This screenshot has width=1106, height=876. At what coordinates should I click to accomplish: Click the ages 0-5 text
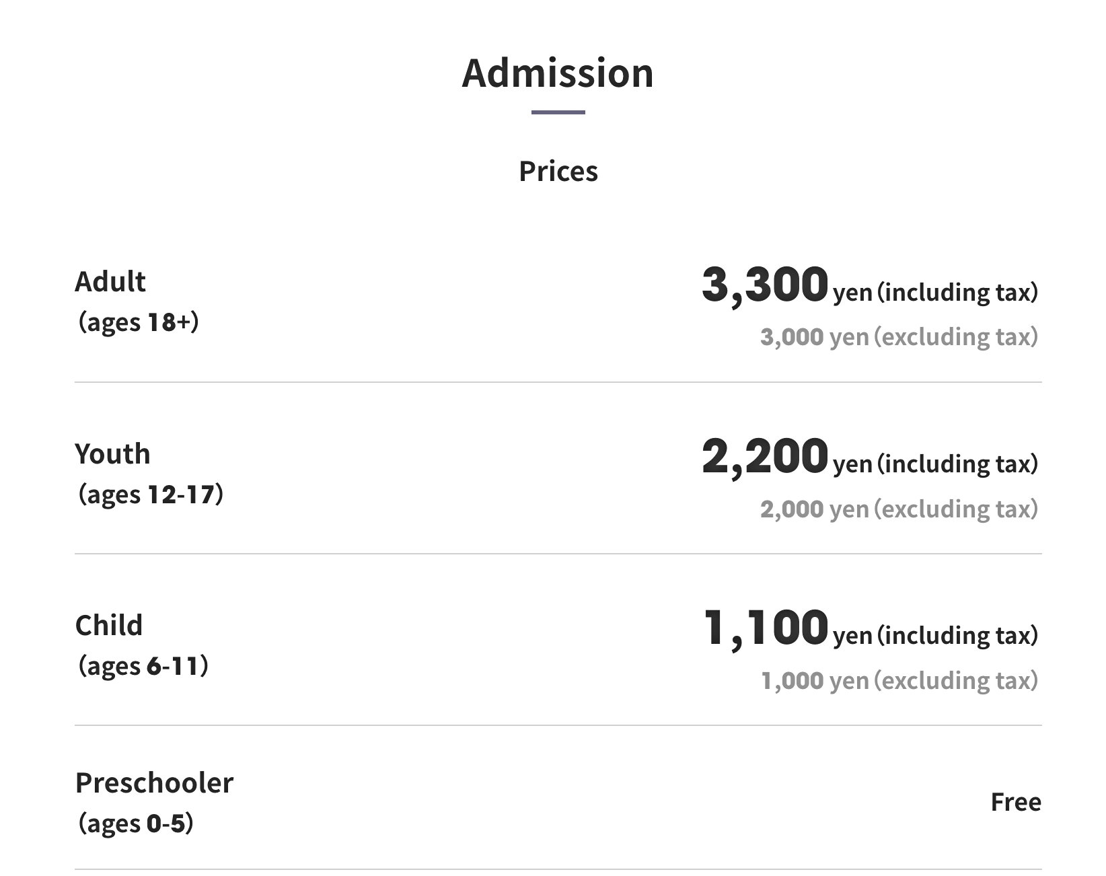[x=136, y=823]
